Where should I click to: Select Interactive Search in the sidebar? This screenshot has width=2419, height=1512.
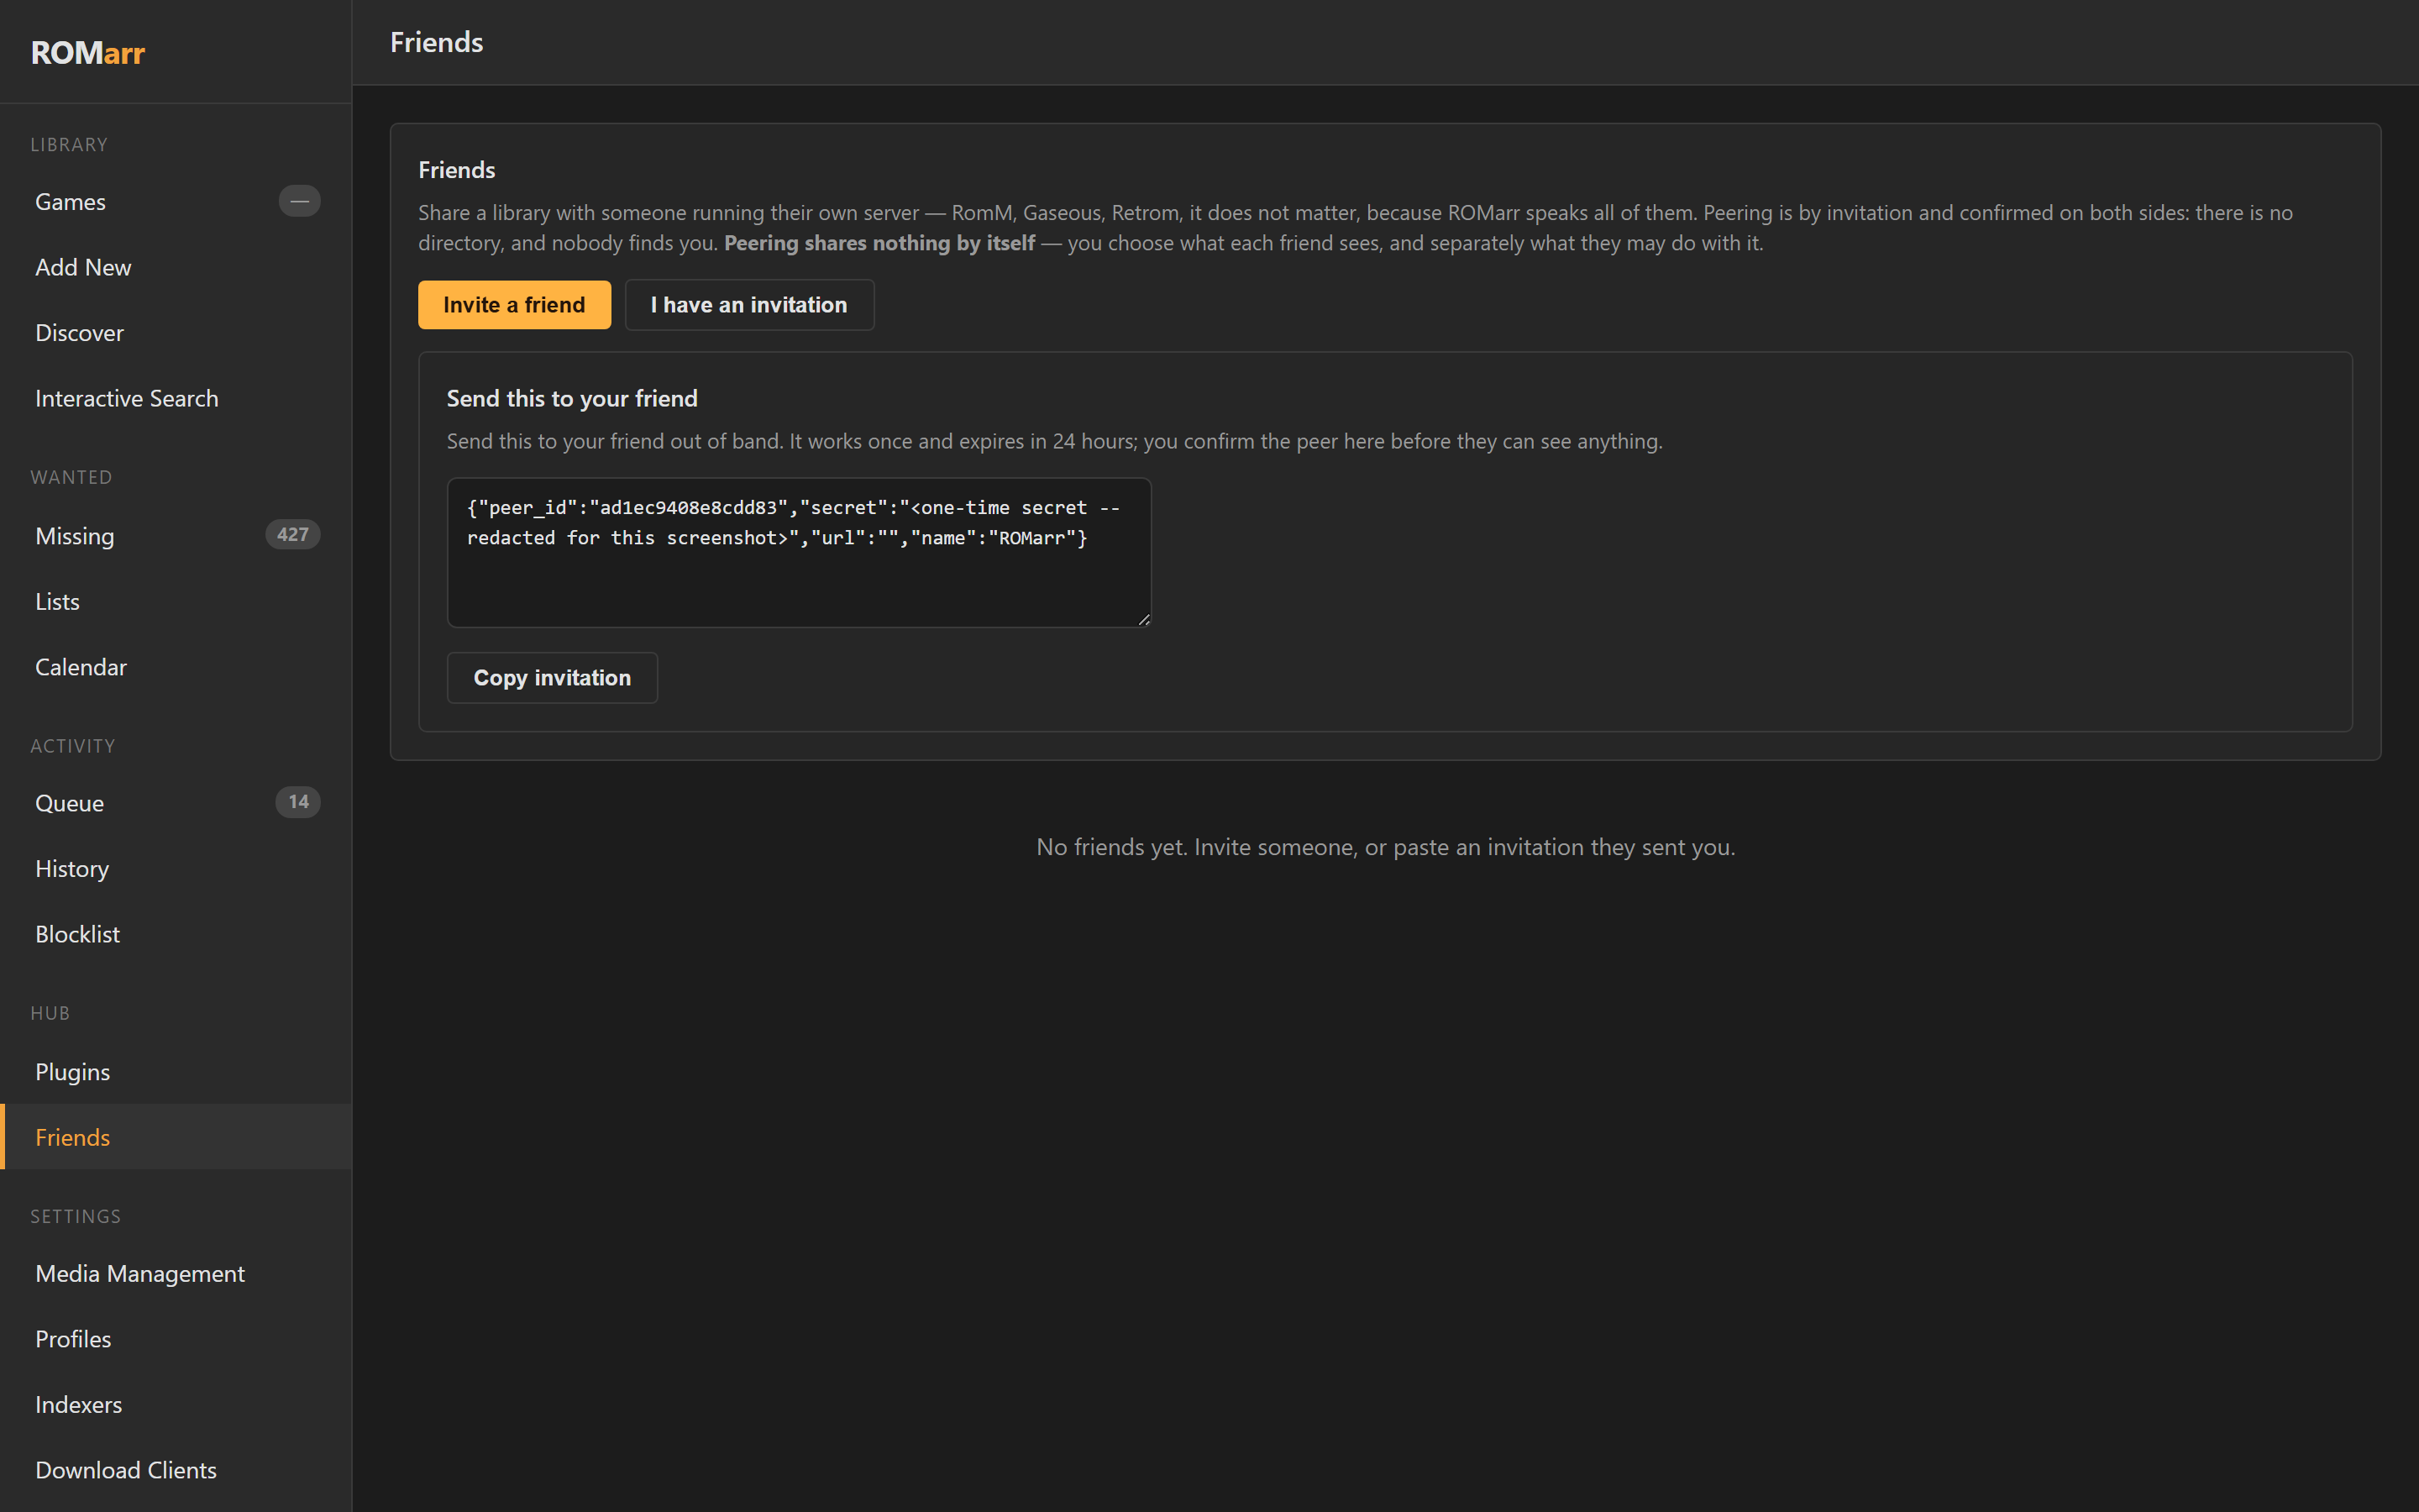click(176, 398)
